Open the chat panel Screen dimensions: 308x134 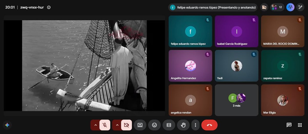(289, 125)
